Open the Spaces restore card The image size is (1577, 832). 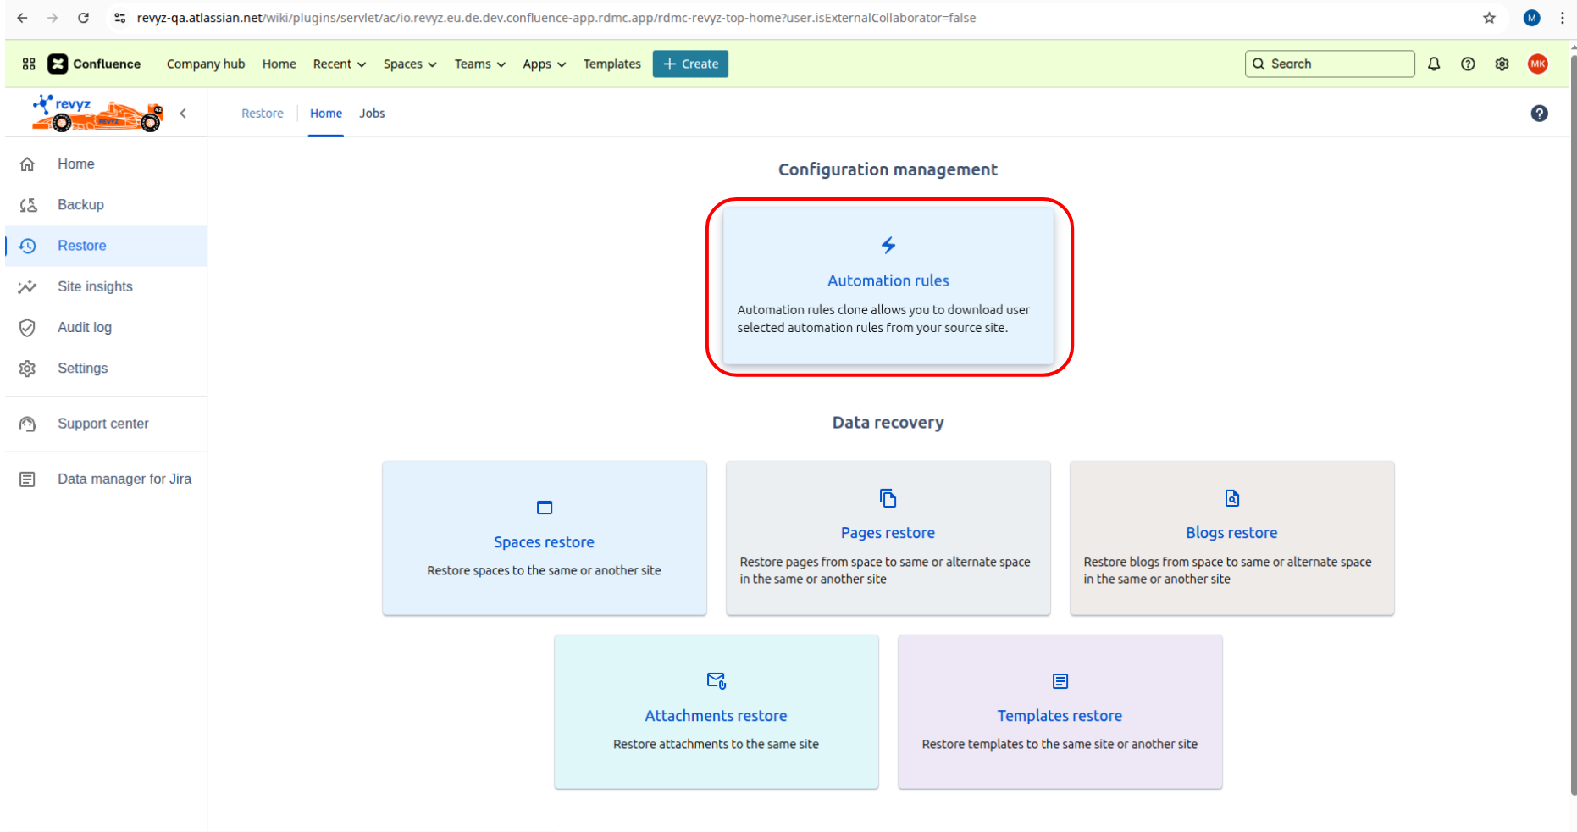tap(544, 538)
